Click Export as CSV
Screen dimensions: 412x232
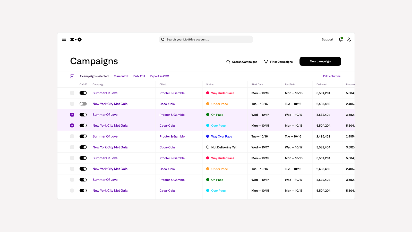point(159,76)
